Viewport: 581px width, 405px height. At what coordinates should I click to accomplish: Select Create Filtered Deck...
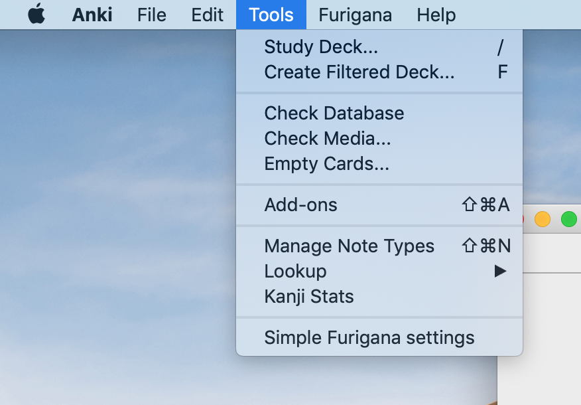[x=379, y=72]
